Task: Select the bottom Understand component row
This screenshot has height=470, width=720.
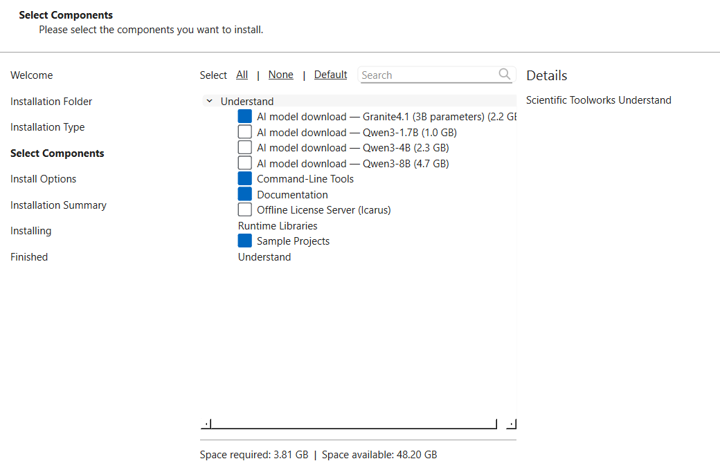Action: coord(264,257)
